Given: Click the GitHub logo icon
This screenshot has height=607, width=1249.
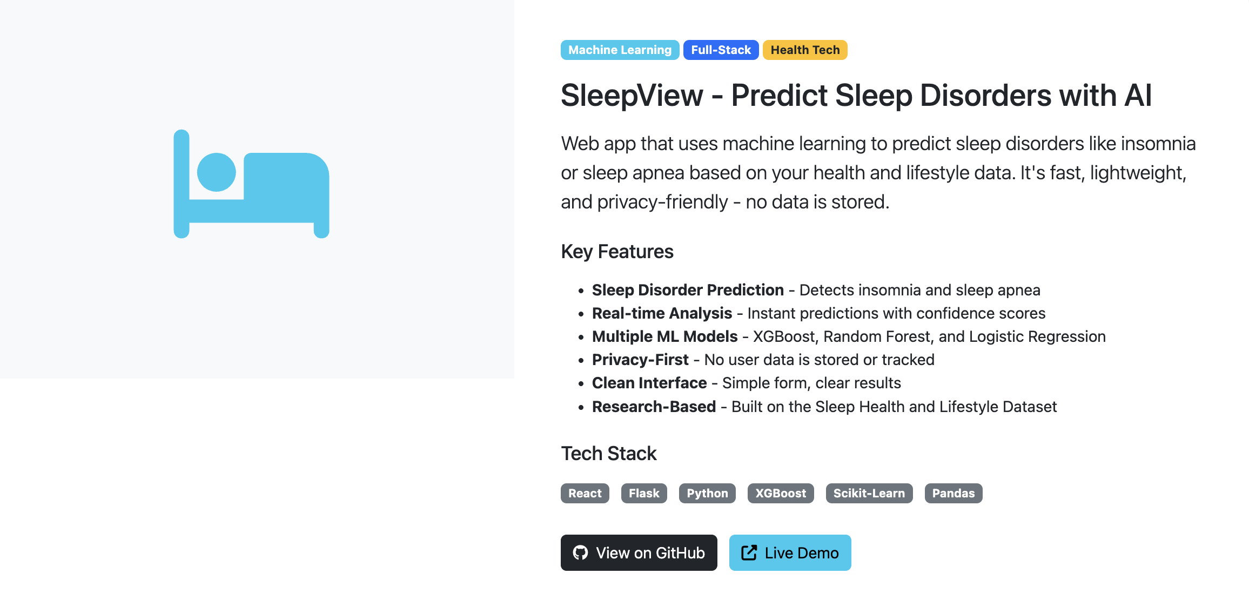Looking at the screenshot, I should tap(581, 552).
